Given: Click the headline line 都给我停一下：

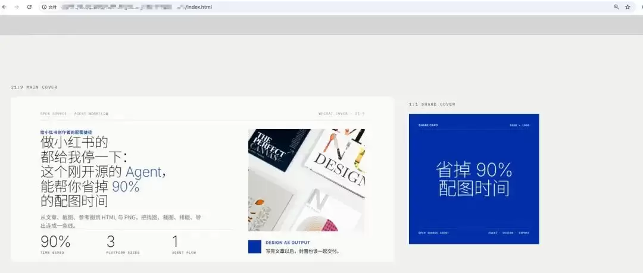Looking at the screenshot, I should coord(84,157).
